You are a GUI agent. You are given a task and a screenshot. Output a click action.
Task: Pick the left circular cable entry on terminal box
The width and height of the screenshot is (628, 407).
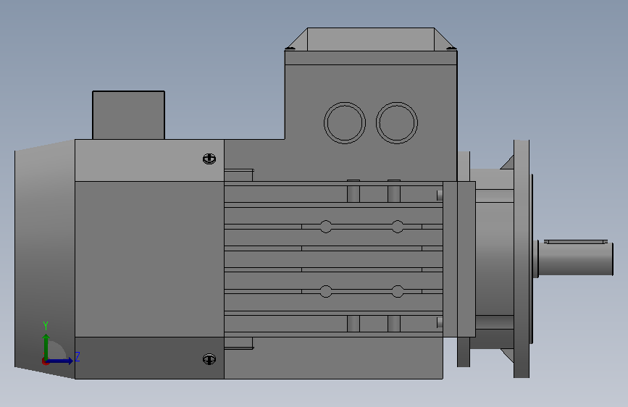point(345,123)
